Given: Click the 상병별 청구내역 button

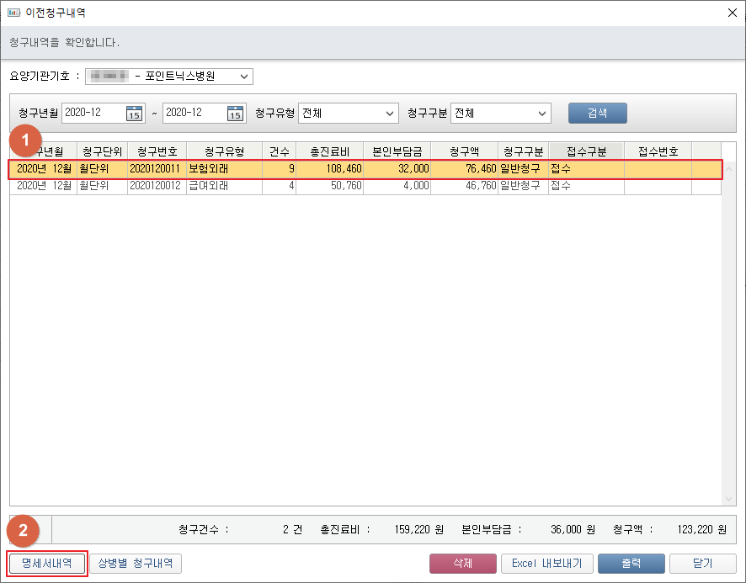Looking at the screenshot, I should point(136,563).
